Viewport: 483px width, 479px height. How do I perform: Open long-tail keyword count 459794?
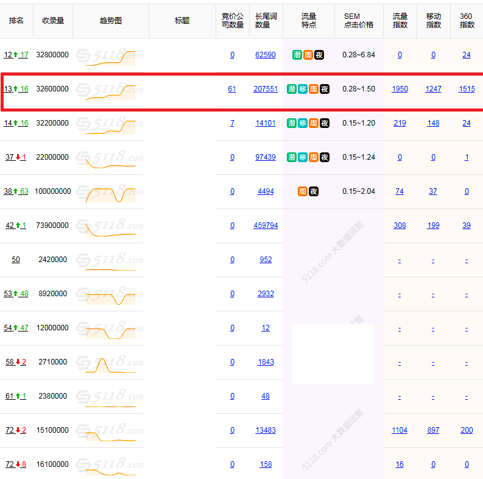(x=266, y=225)
